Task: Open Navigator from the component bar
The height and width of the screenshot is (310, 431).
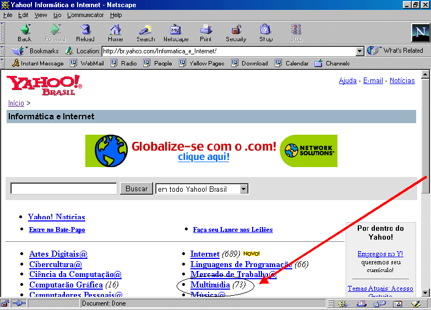Action: [x=342, y=304]
